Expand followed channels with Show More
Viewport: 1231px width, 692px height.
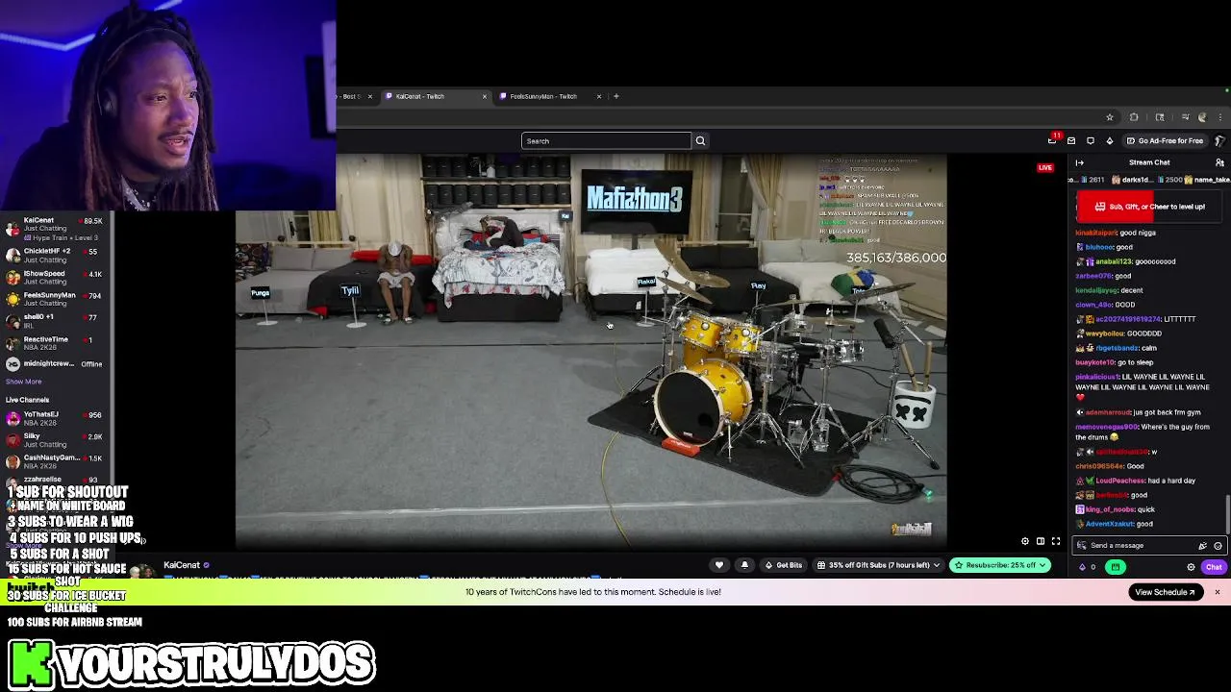[x=23, y=382]
